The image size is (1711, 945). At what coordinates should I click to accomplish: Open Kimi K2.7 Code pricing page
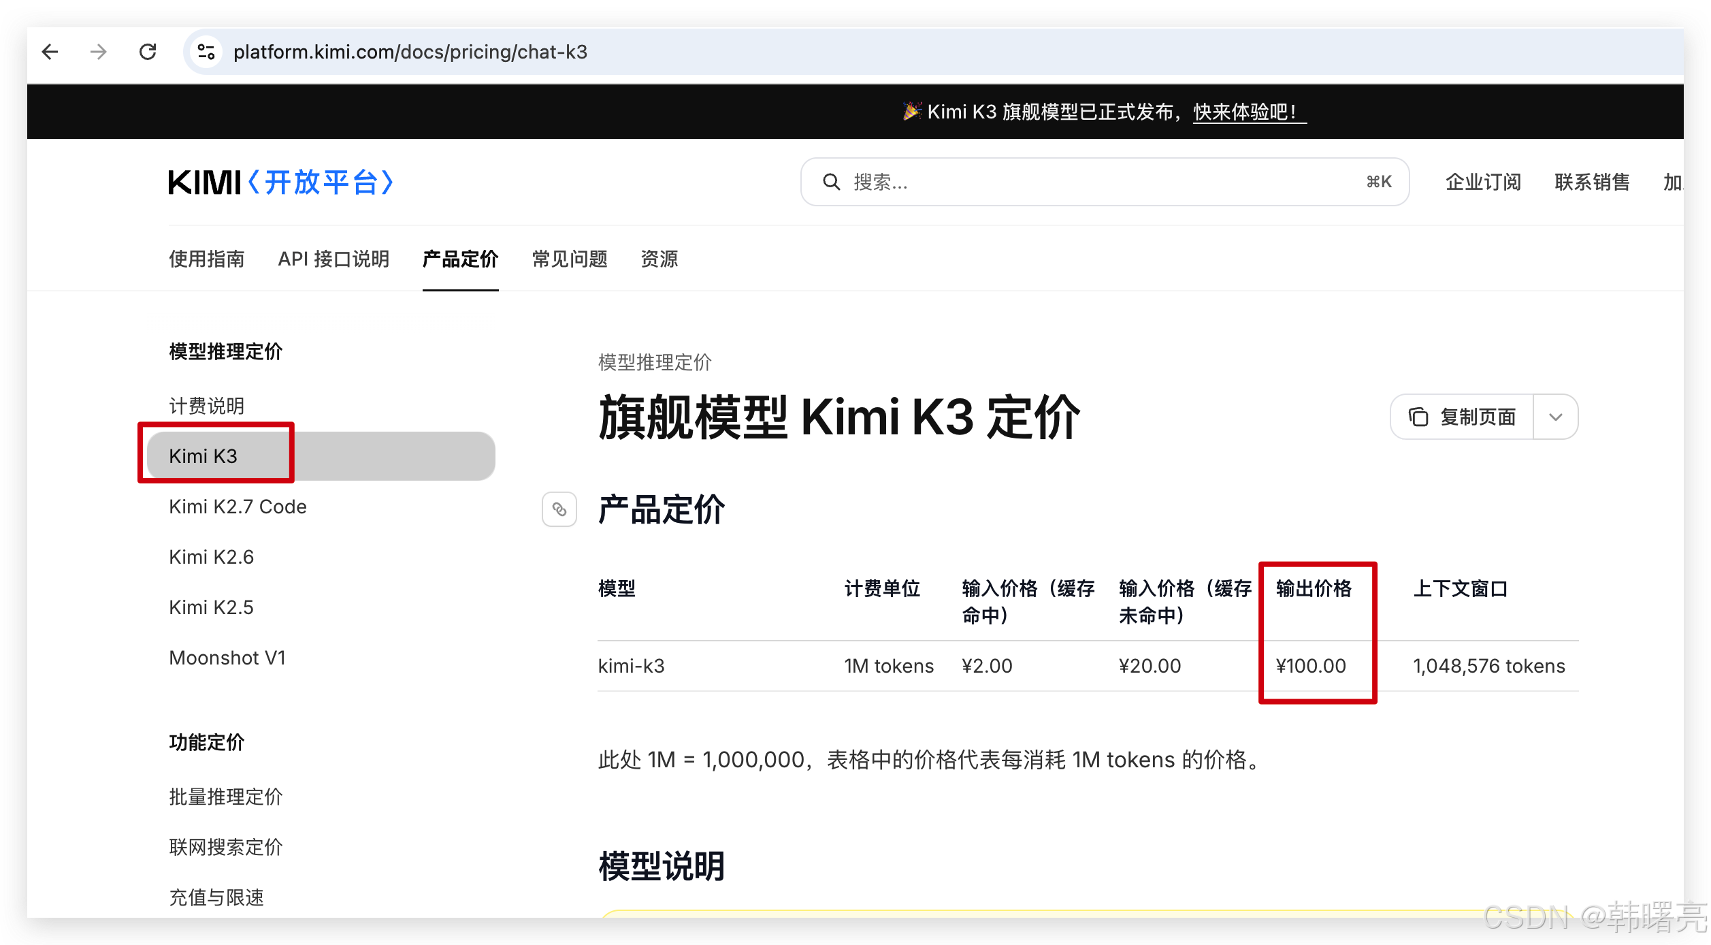[x=238, y=507]
